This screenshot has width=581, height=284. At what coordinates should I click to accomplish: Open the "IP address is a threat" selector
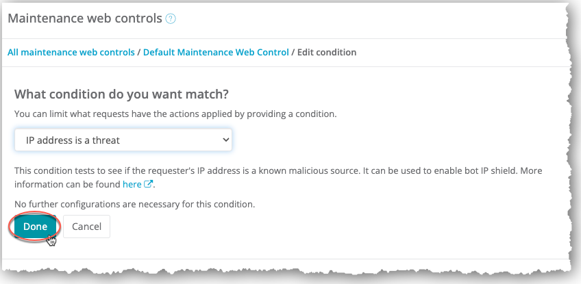123,140
